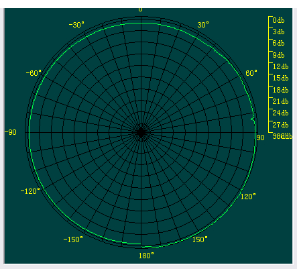The width and height of the screenshot is (297, 269).
Task: Click the center of the polar plot
Action: [141, 132]
